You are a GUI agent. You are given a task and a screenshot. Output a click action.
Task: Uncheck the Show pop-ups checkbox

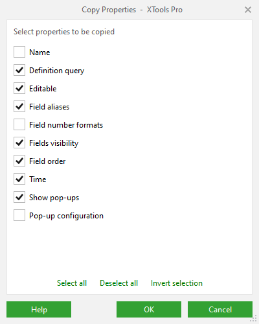19,197
